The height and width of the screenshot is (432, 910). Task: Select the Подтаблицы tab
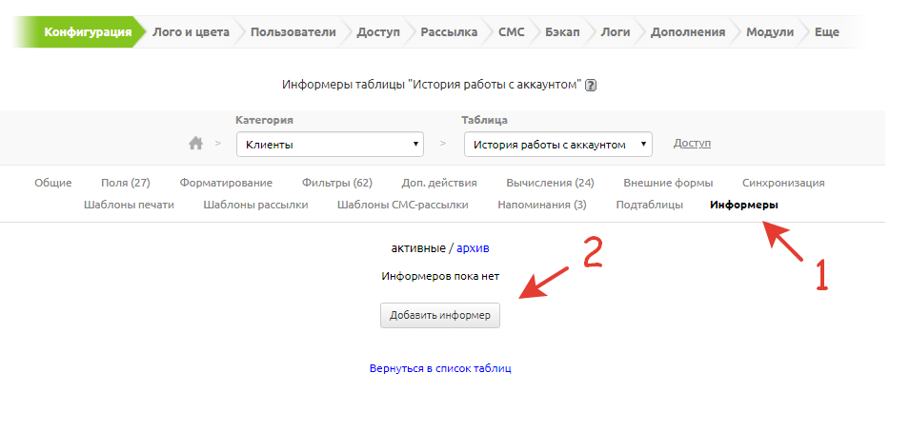tap(649, 205)
